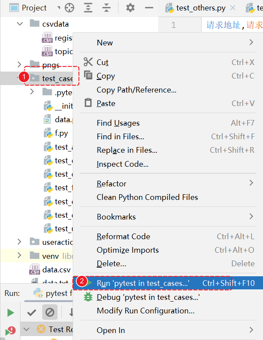Select Run 'pytest in test_cases...' menu item
Image resolution: width=263 pixels, height=340 pixels.
pyautogui.click(x=143, y=283)
